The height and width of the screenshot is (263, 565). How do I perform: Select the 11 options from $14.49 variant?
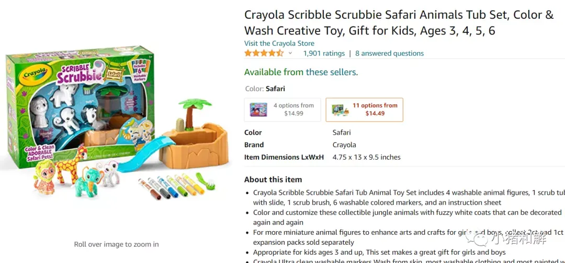click(364, 110)
